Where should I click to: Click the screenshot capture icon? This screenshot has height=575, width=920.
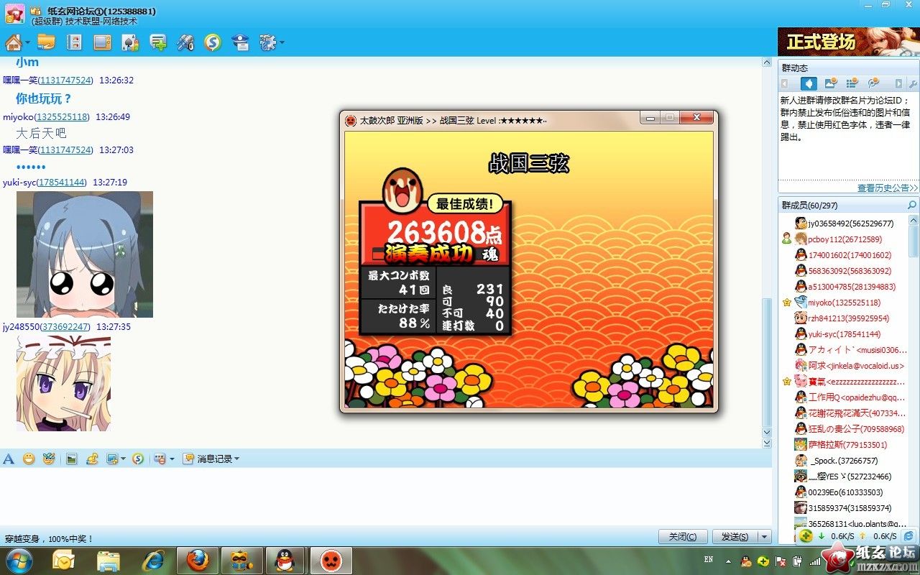(x=112, y=459)
